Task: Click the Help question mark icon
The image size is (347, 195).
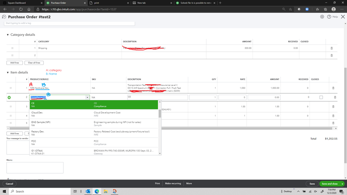Action: click(329, 17)
